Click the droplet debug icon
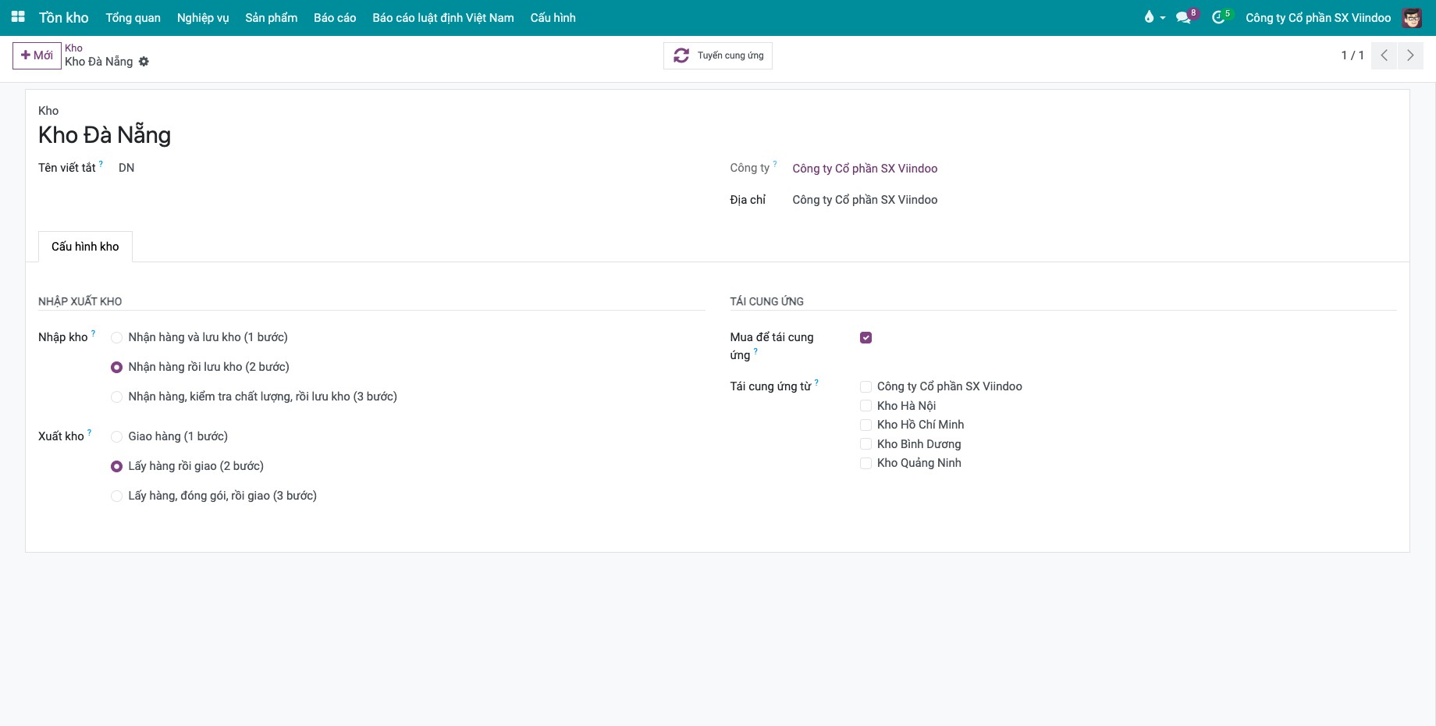1436x726 pixels. click(x=1149, y=17)
